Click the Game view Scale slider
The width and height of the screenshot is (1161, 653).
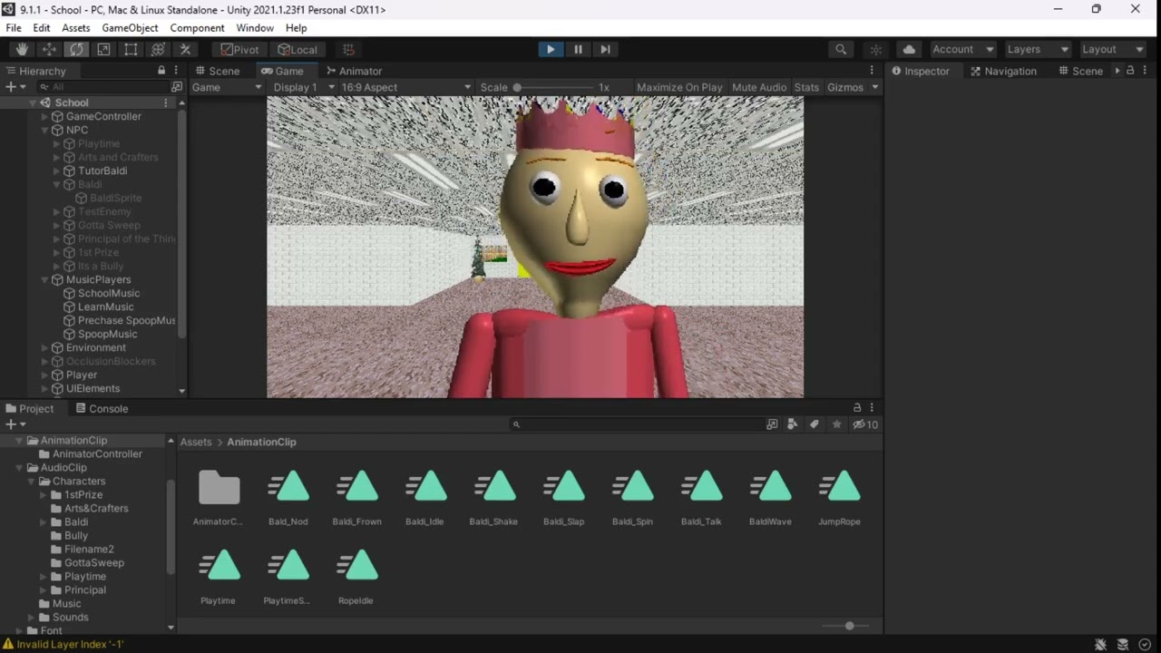tap(553, 87)
